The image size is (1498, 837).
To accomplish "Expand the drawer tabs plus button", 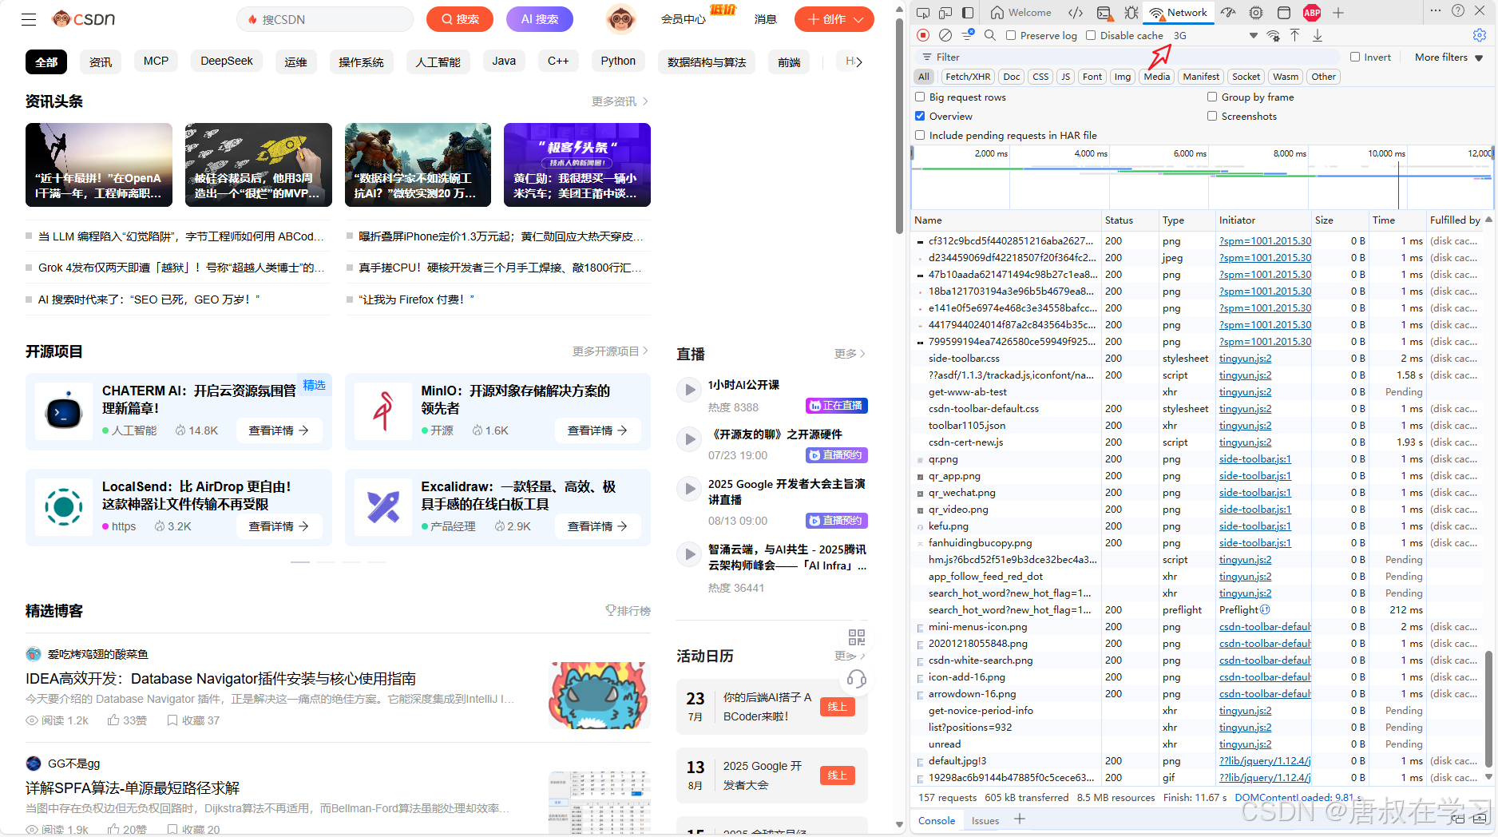I will [1020, 819].
